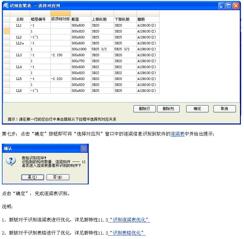Click the A12@100(2) stirrup cell in LL1 row
The image size is (244, 239).
click(148, 25)
